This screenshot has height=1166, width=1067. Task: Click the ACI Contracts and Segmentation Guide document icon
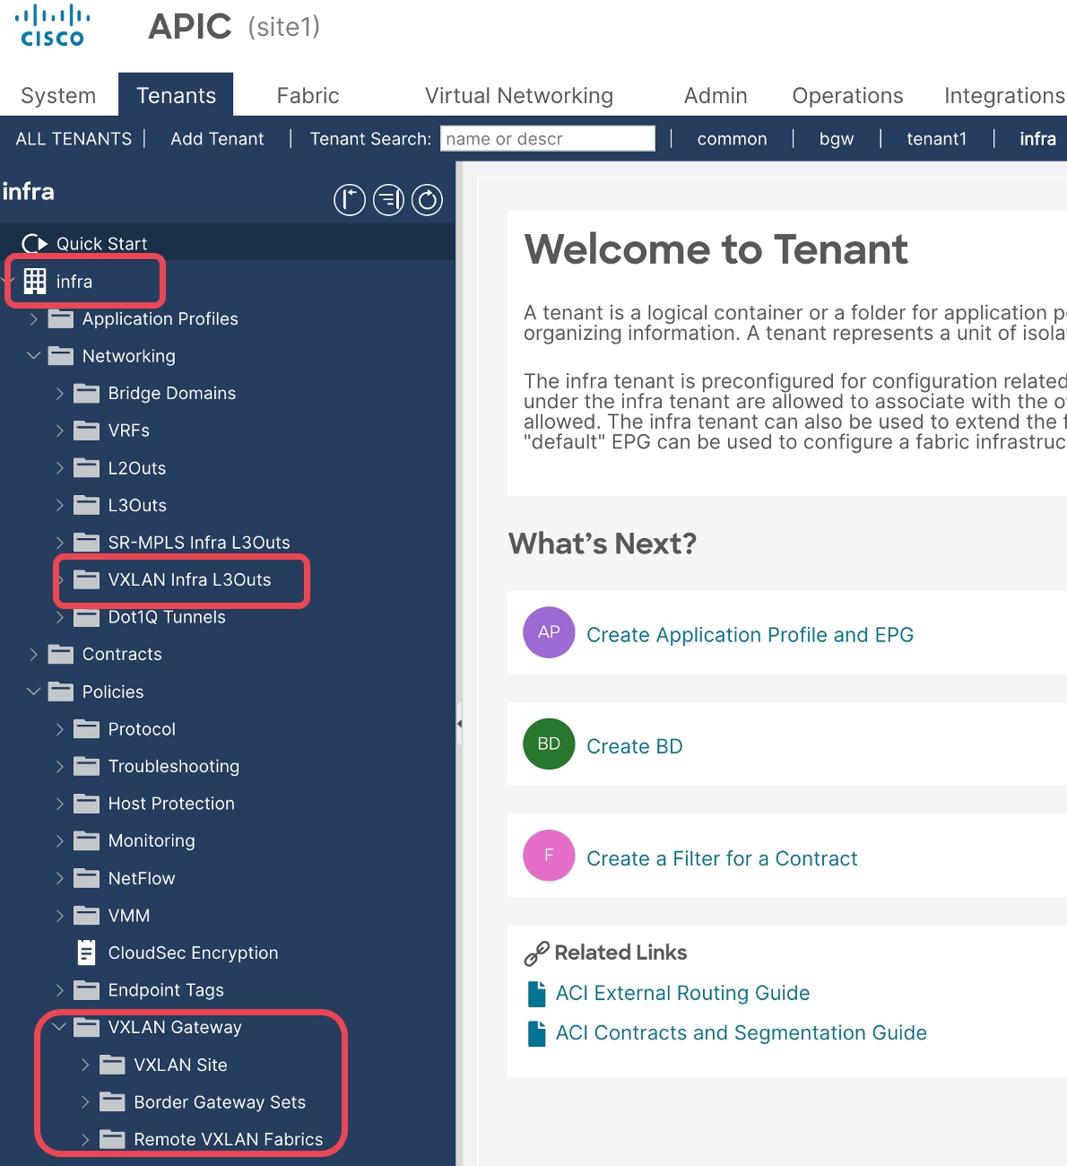click(537, 1033)
